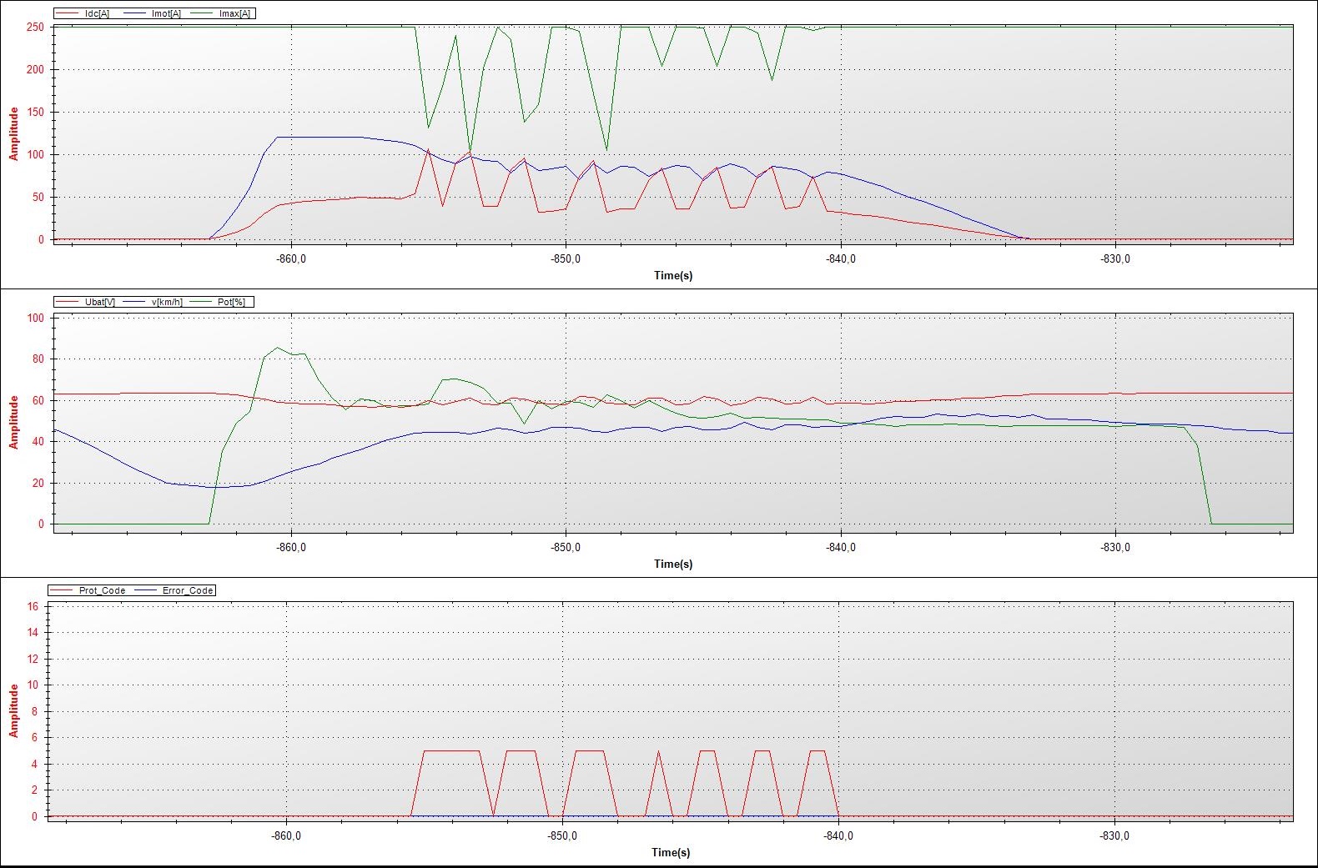Click the Amplitude axis title of top chart
Viewport: 1318px width, 868px height.
coord(13,133)
